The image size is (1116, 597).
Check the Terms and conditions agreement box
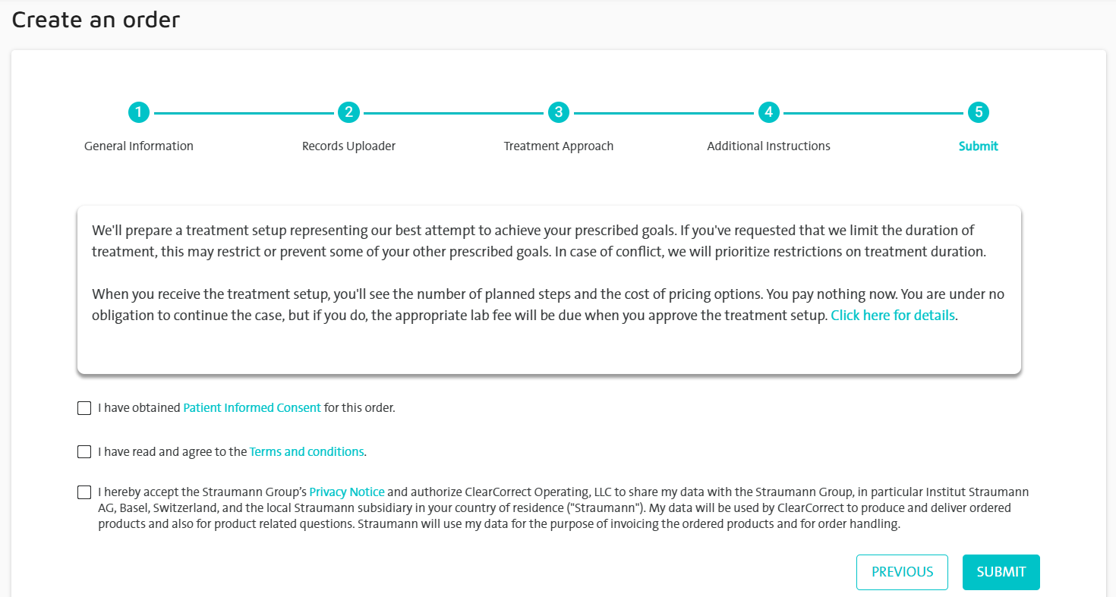[x=84, y=451]
